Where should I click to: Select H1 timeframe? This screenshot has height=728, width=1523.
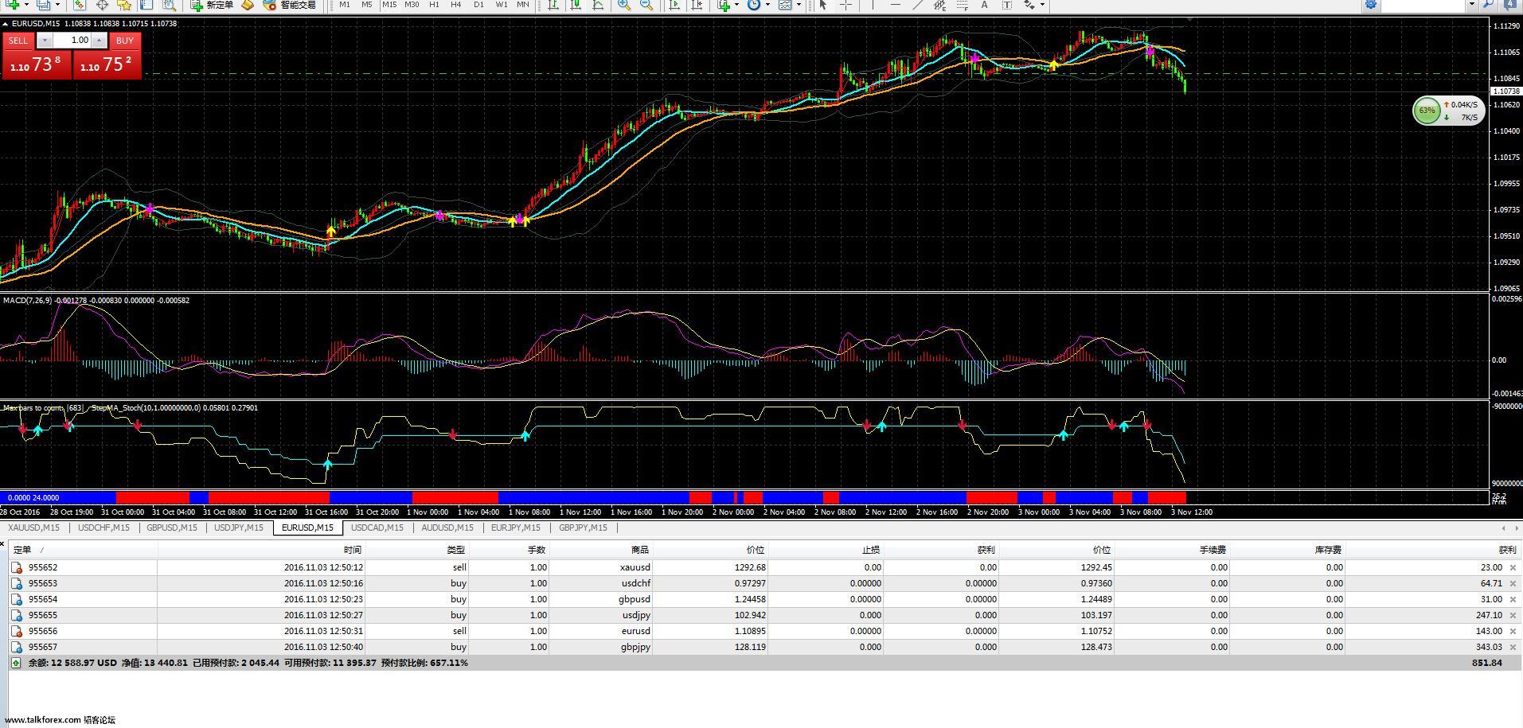click(x=434, y=4)
